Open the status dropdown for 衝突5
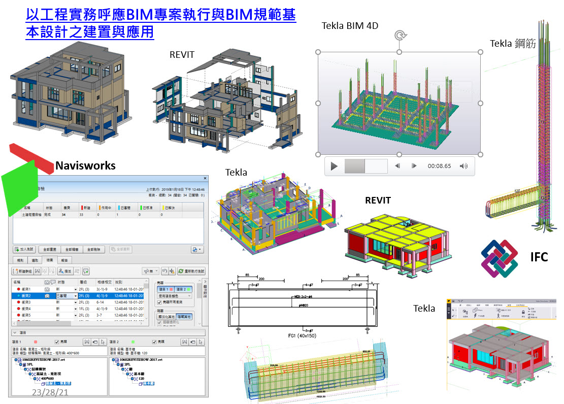 [76, 315]
